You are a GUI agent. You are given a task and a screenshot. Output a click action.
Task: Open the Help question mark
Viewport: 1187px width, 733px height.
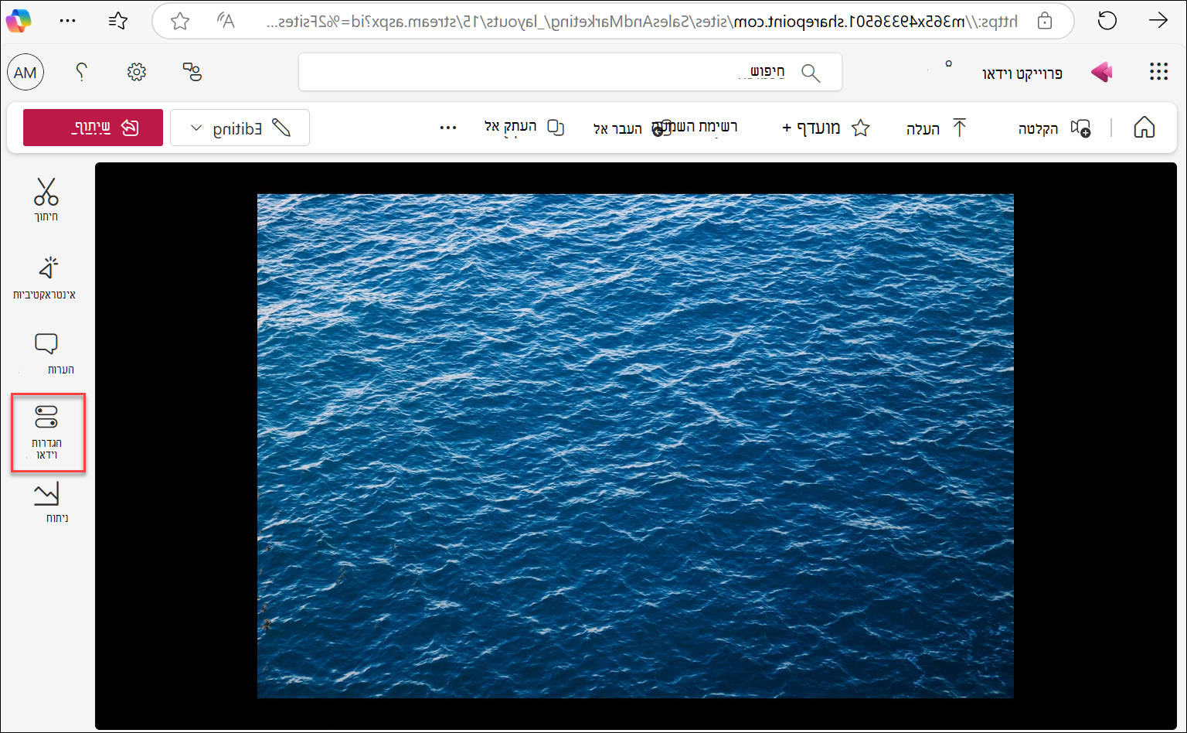point(81,72)
